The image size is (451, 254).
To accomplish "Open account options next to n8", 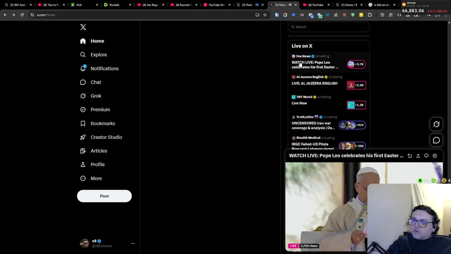I will coord(133,243).
